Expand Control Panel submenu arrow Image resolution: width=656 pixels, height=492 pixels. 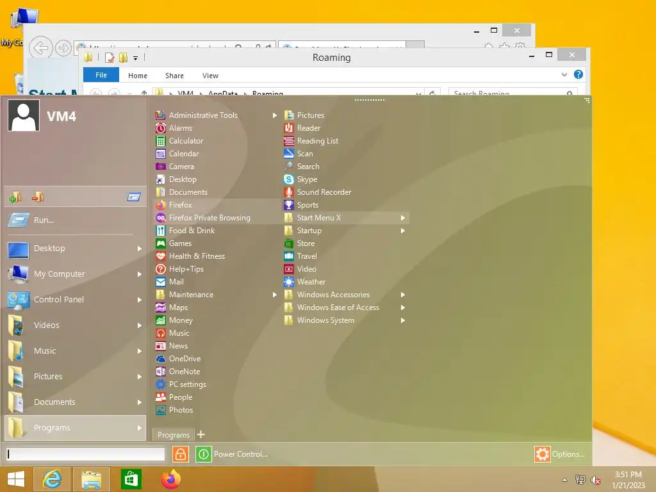[x=140, y=300]
